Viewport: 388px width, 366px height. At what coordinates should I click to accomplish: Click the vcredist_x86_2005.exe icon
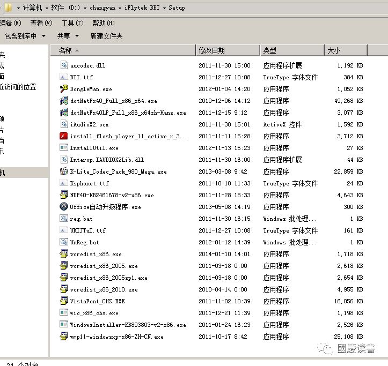click(x=64, y=266)
